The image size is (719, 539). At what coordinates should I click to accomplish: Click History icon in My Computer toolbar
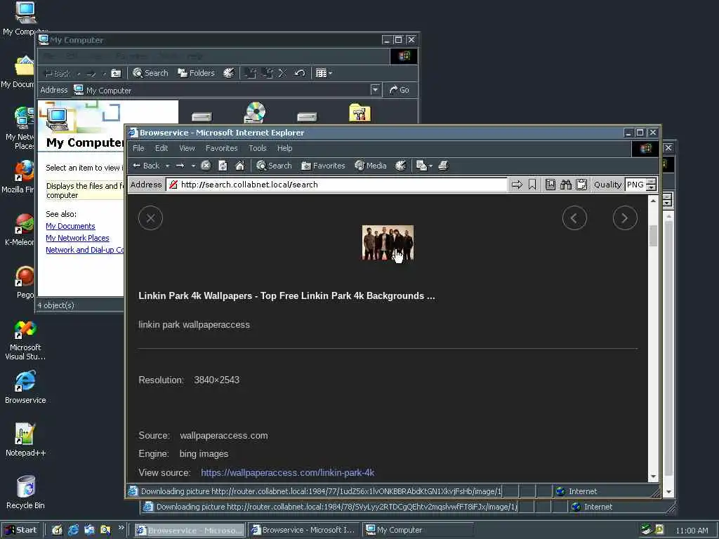(229, 73)
